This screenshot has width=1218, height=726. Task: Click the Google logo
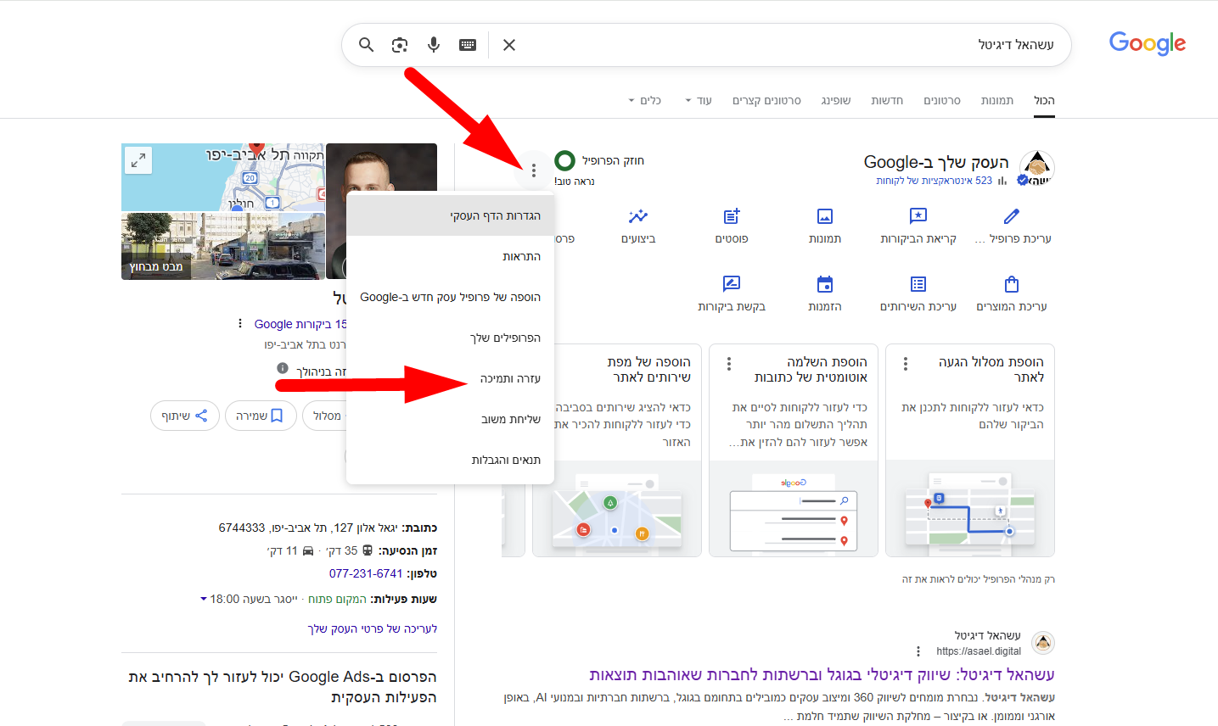[x=1148, y=43]
